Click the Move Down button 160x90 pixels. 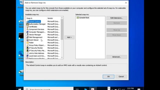tap(117, 35)
